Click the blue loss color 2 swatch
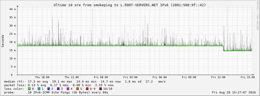260x96 pixels. [x=49, y=89]
